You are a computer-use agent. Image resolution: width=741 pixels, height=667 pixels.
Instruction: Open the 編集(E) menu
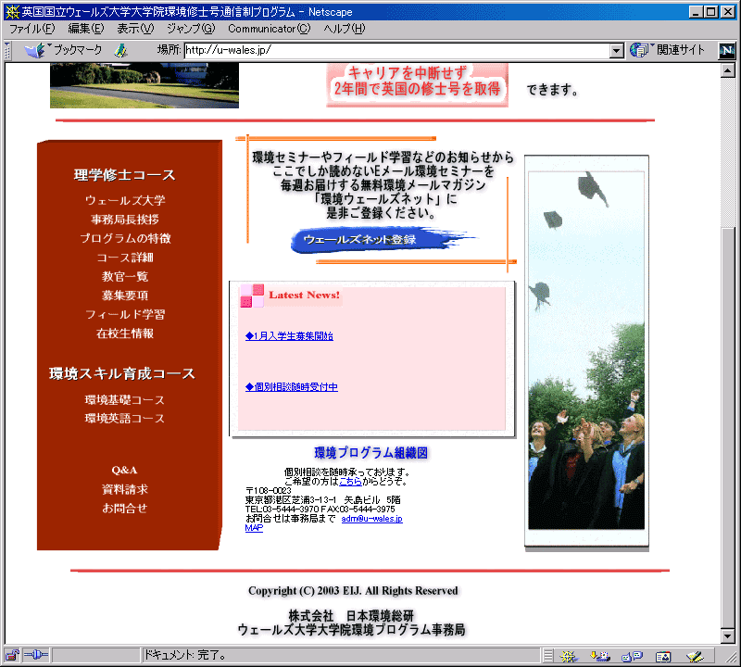(85, 29)
